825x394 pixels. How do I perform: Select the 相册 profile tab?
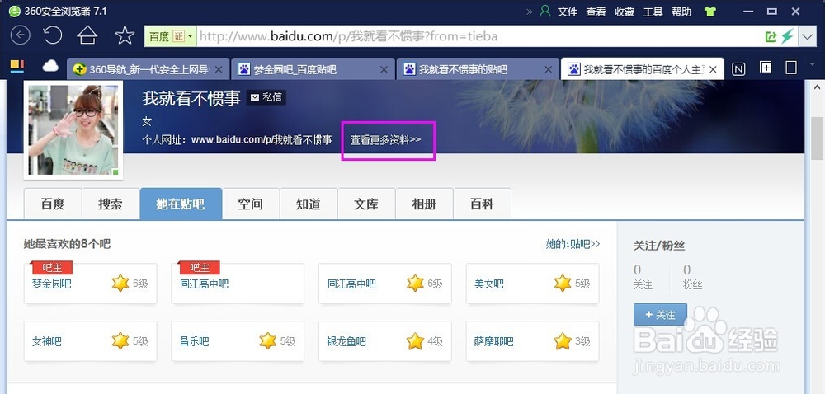(424, 204)
